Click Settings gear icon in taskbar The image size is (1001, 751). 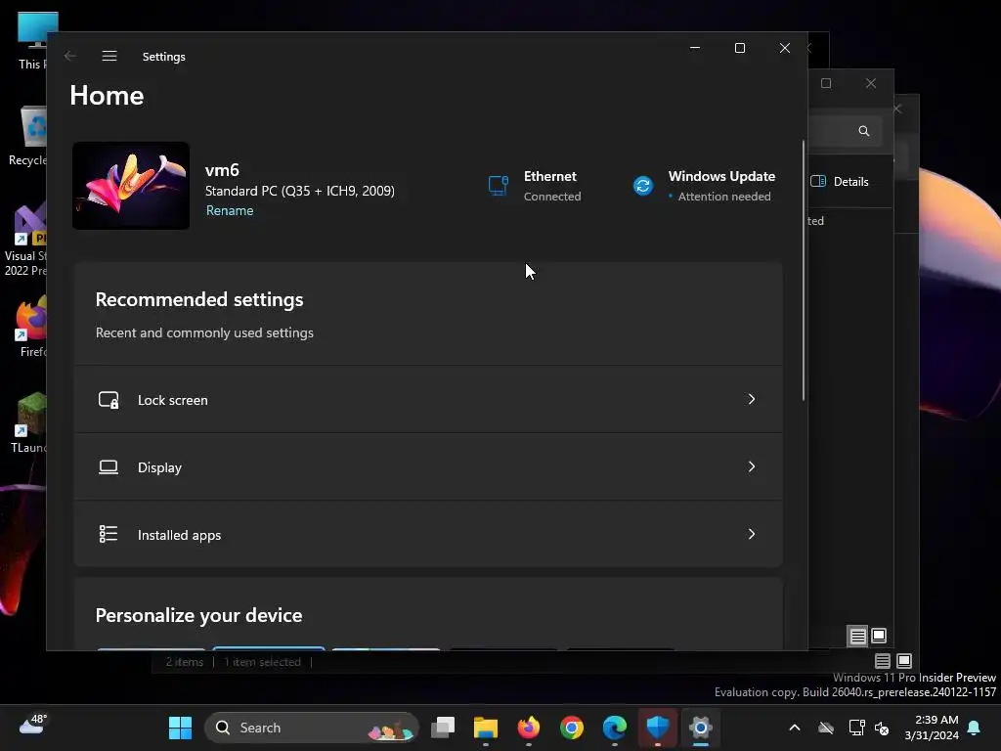pos(700,728)
